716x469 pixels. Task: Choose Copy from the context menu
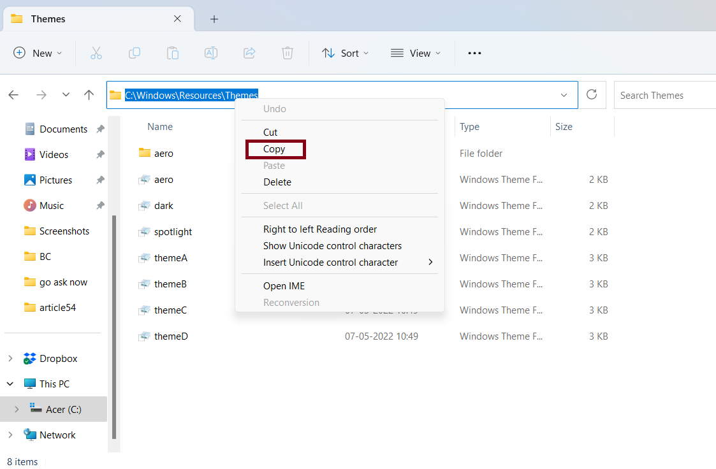click(x=275, y=149)
